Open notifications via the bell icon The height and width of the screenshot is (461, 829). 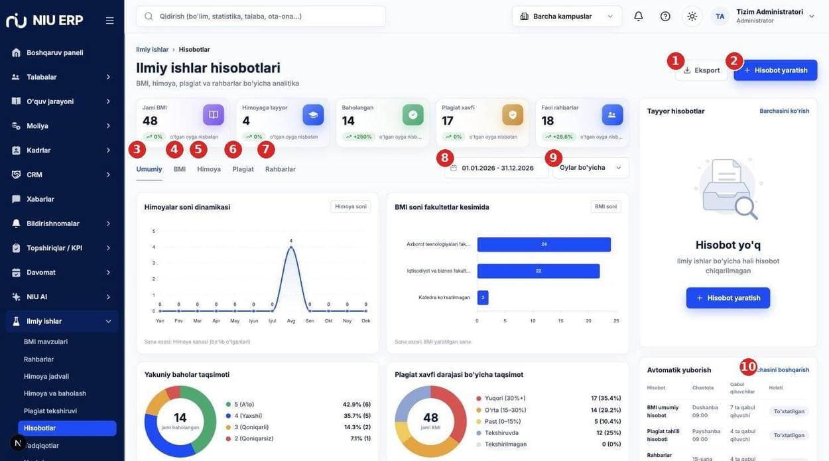pos(639,16)
